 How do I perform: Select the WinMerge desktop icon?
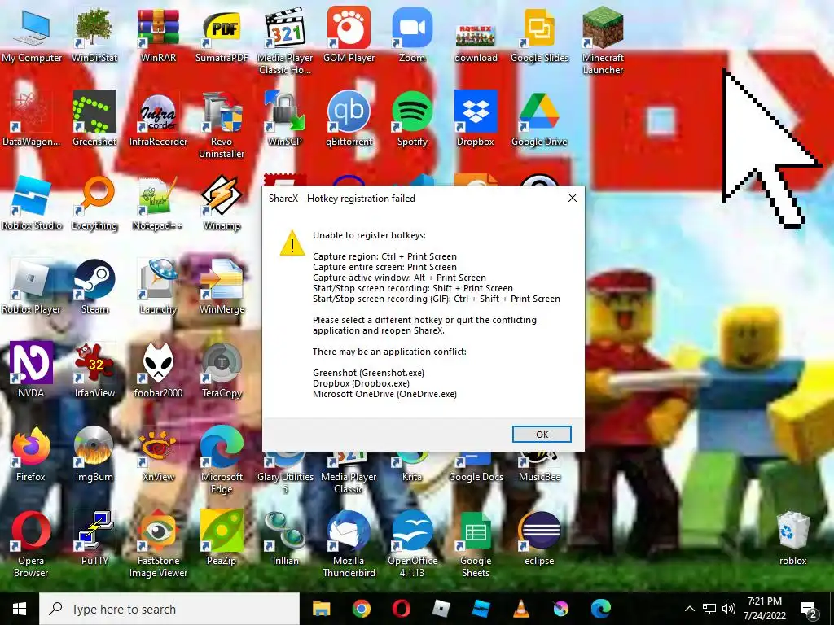click(222, 287)
